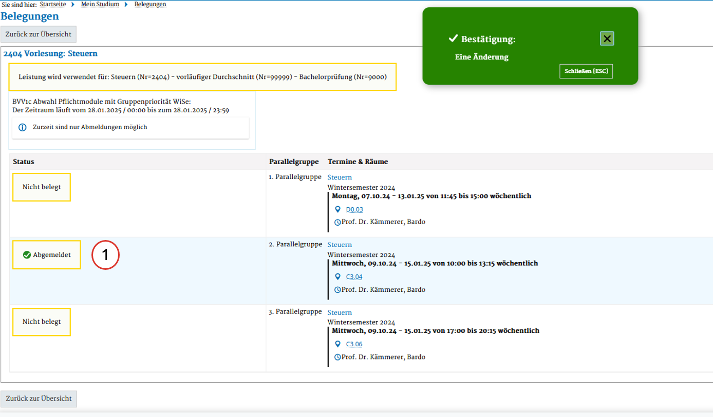Click the location pin icon next to C3.06
Image resolution: width=713 pixels, height=417 pixels.
[x=337, y=344]
